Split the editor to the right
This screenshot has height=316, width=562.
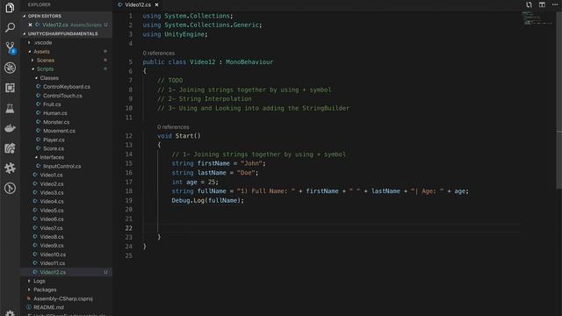click(542, 4)
